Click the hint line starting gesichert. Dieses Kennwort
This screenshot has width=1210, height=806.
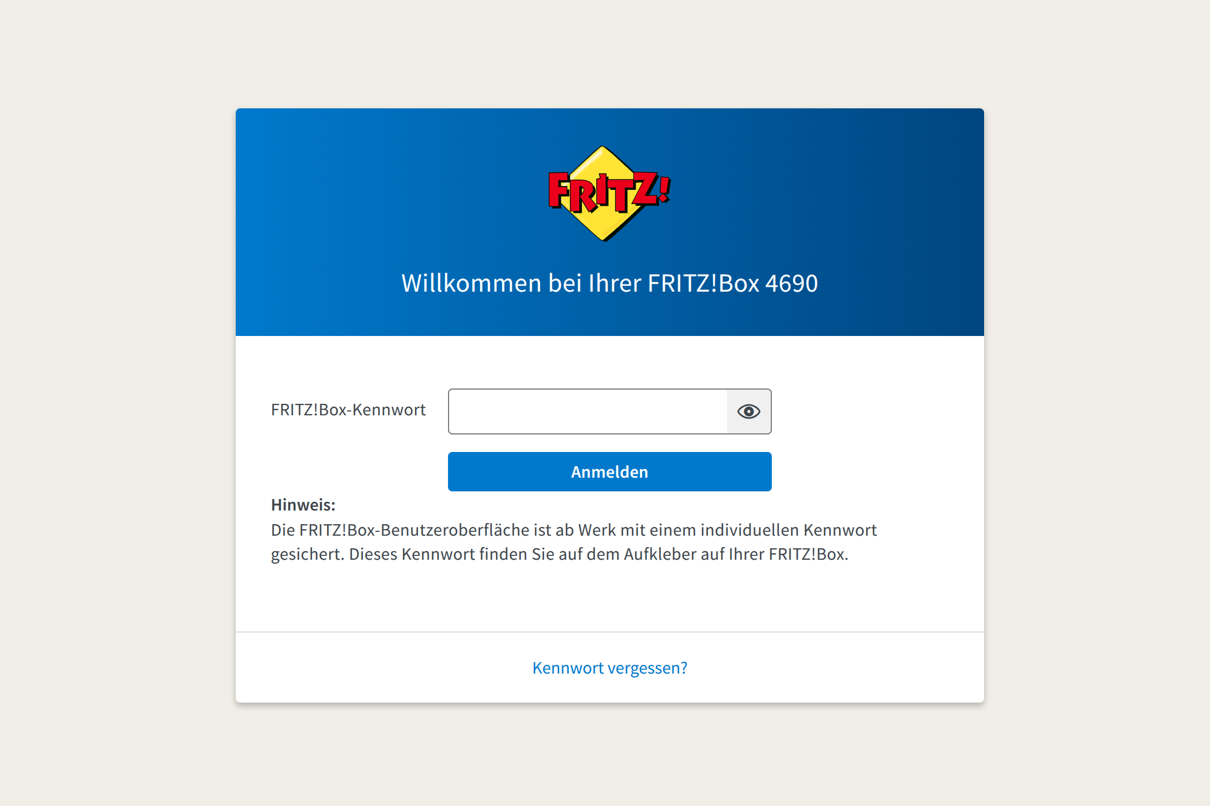click(560, 554)
